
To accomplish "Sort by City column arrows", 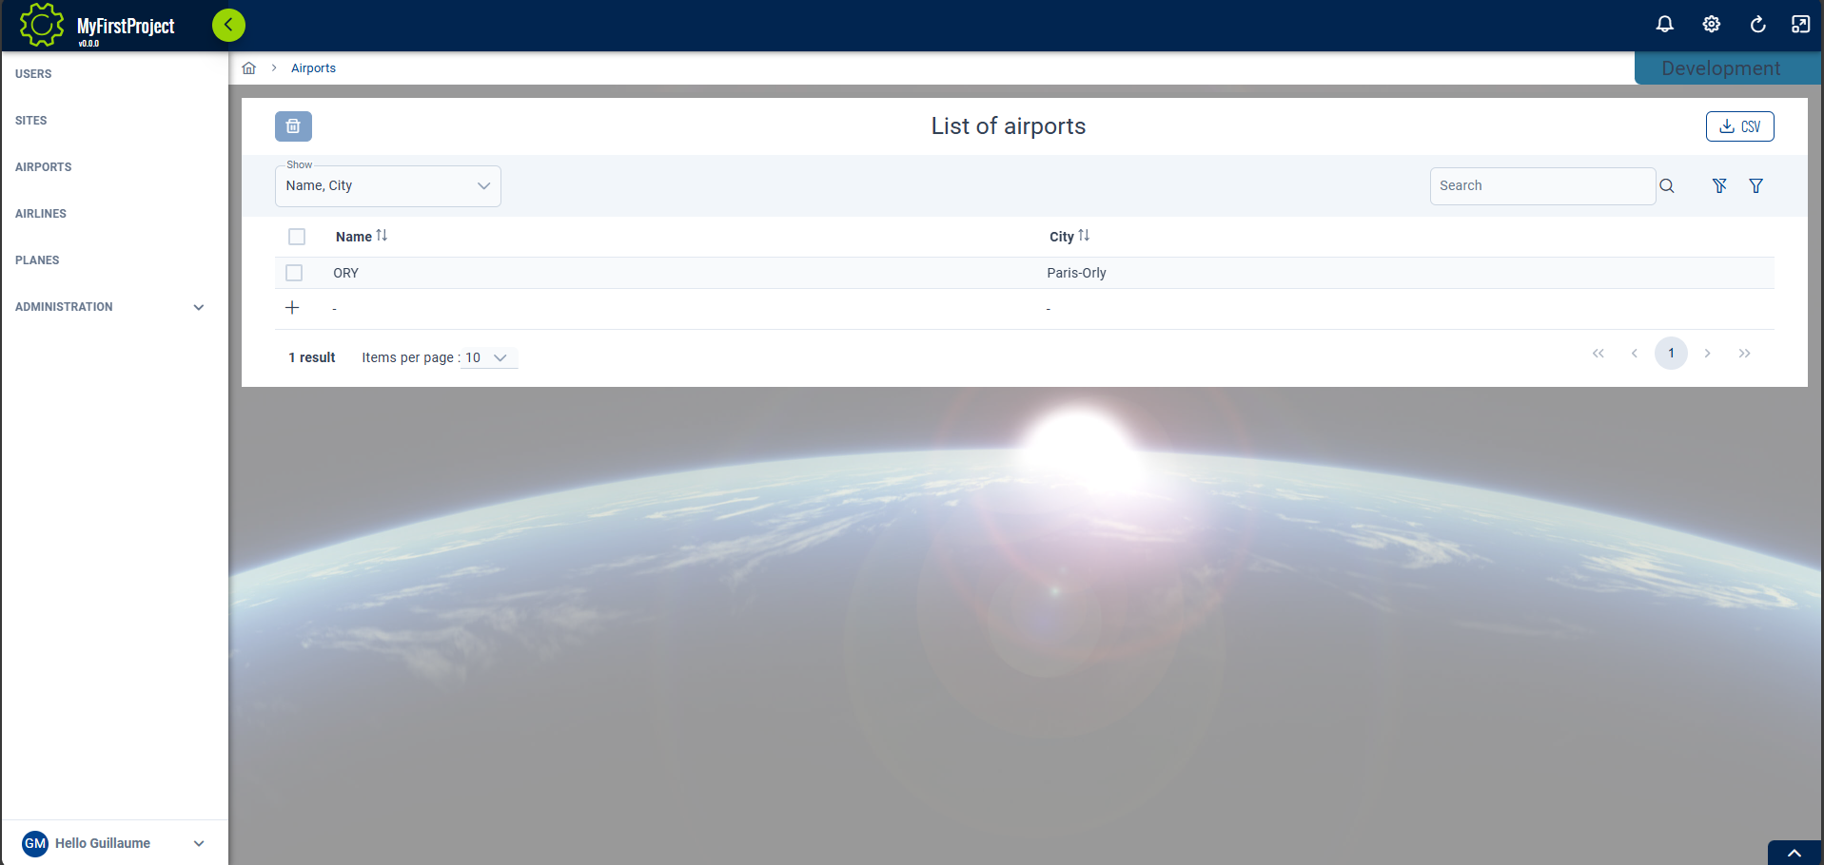I will [x=1084, y=236].
